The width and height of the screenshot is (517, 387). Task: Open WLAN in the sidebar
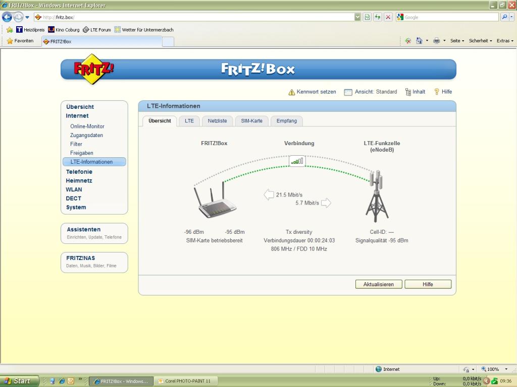[x=74, y=189]
